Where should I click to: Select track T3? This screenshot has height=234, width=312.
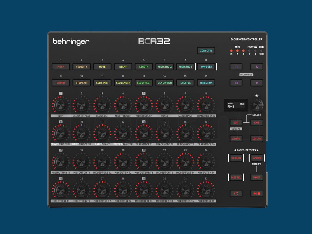[236, 83]
